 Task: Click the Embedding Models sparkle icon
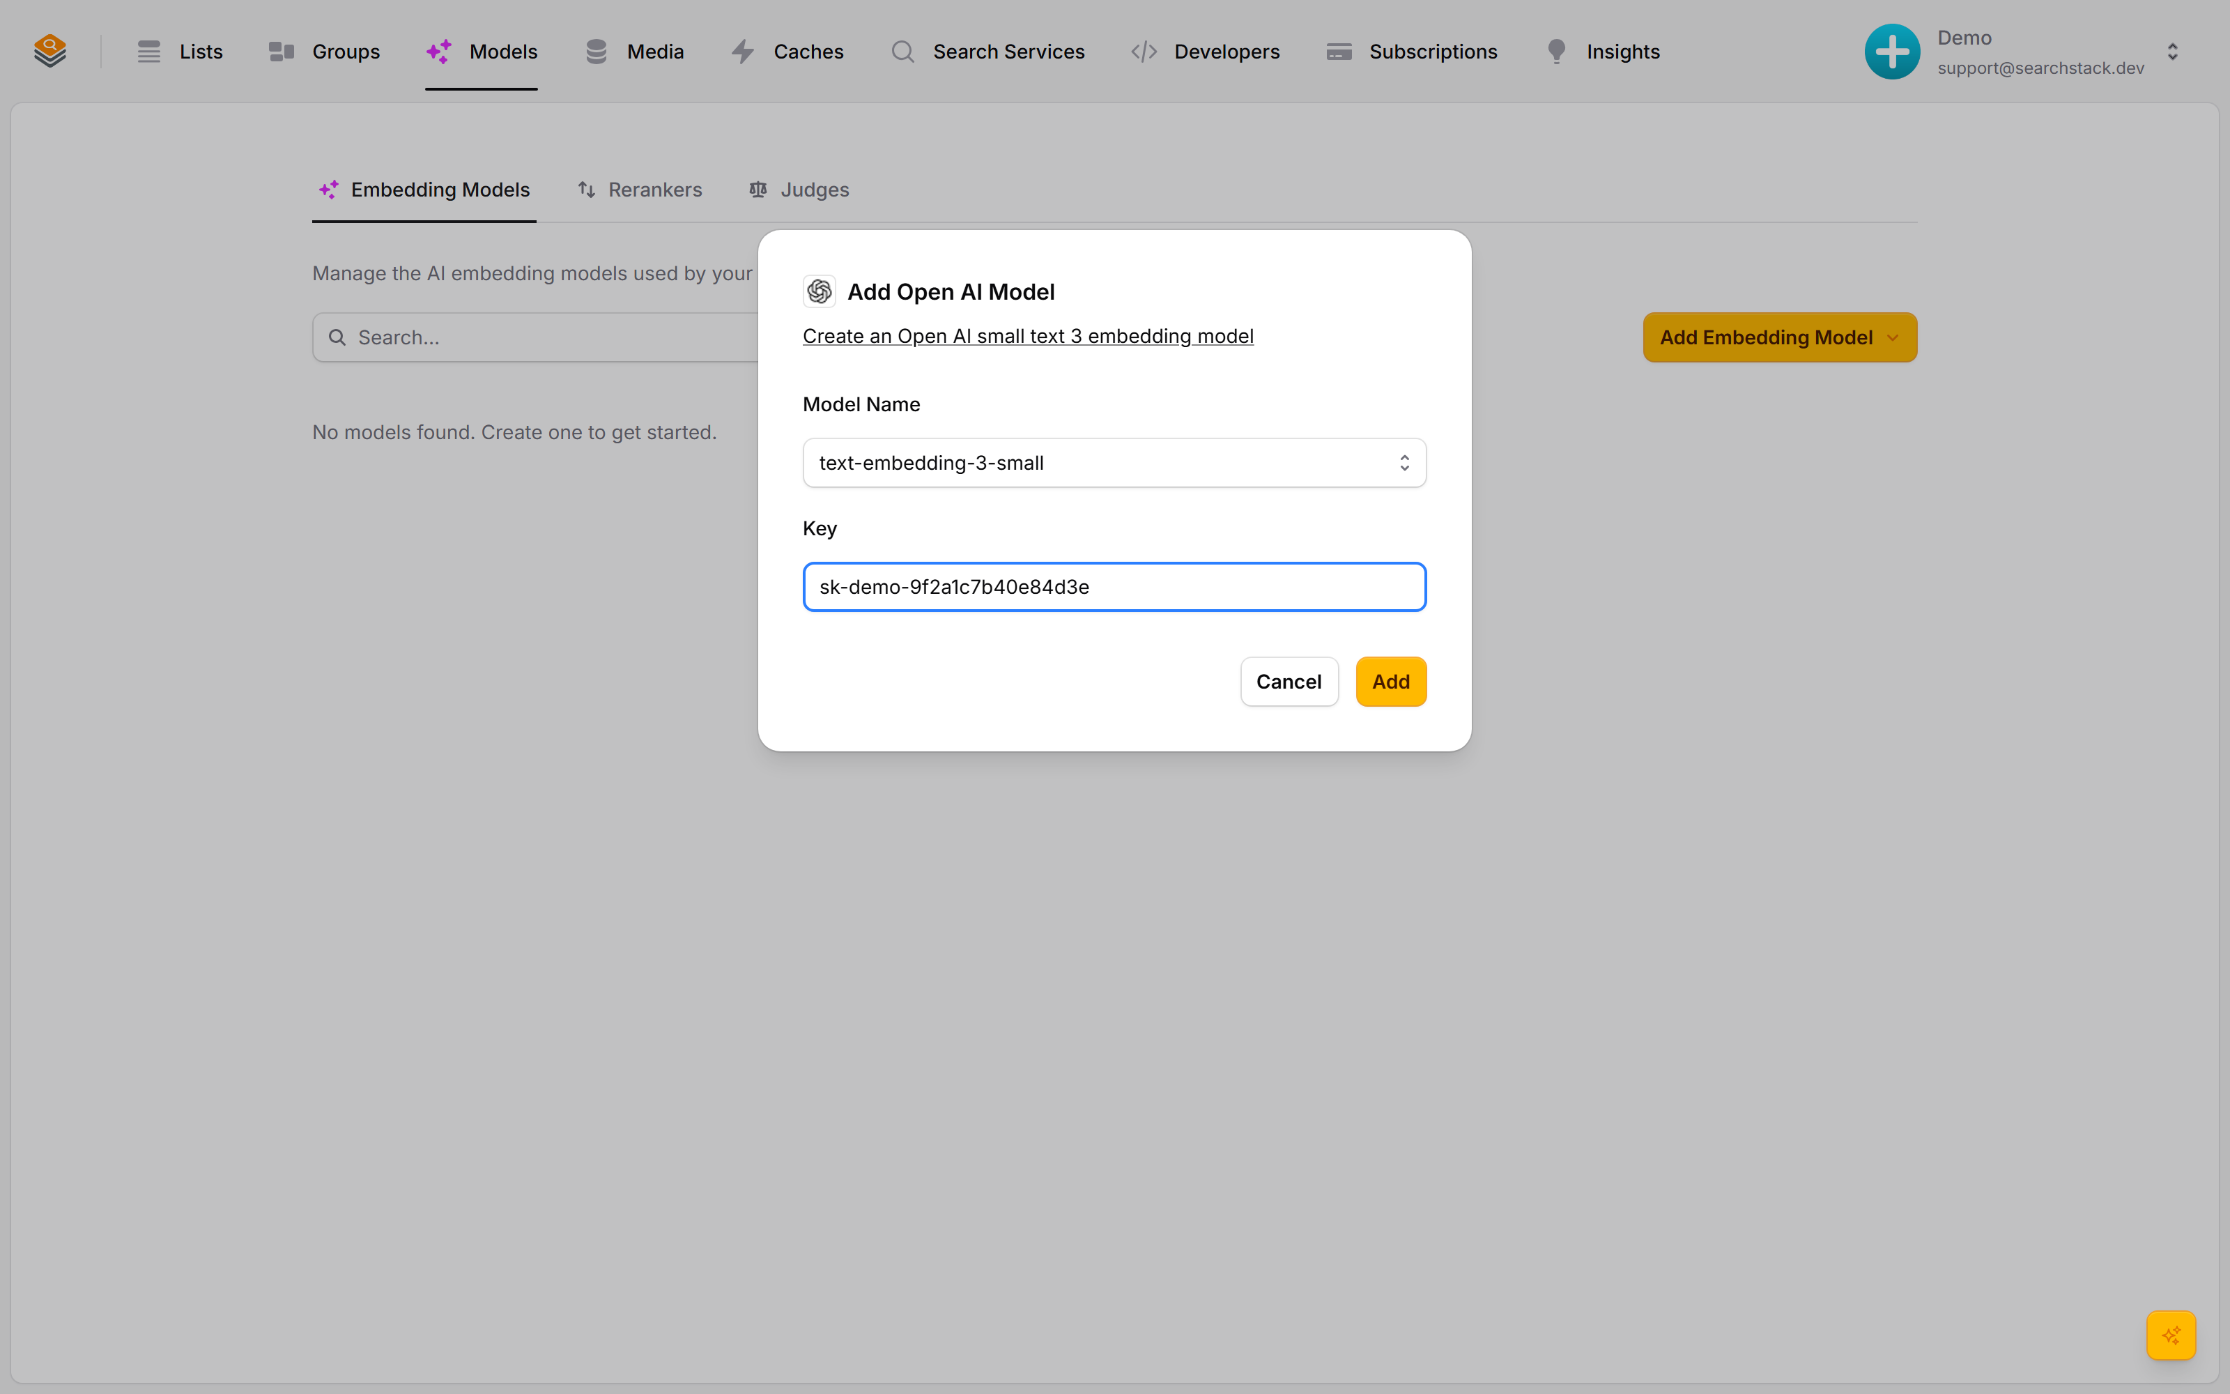click(329, 189)
